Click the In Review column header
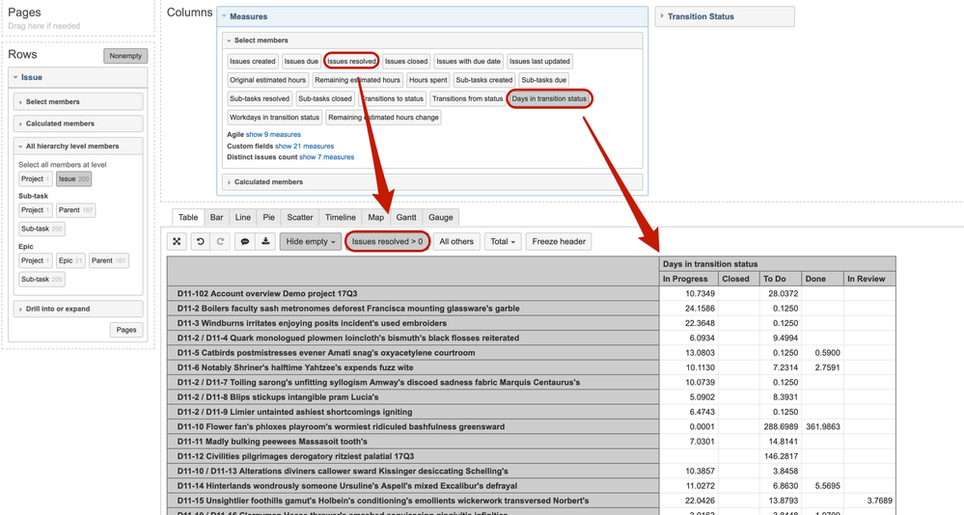Viewport: 964px width, 515px height. (x=869, y=279)
